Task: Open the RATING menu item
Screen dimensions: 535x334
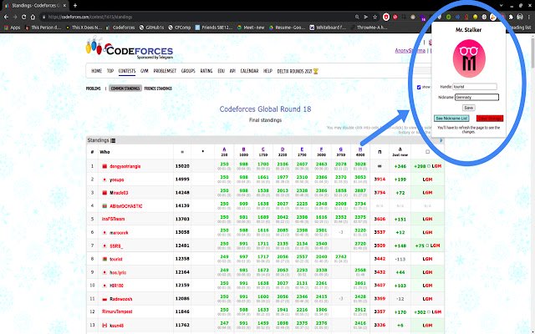Action: pyautogui.click(x=206, y=71)
